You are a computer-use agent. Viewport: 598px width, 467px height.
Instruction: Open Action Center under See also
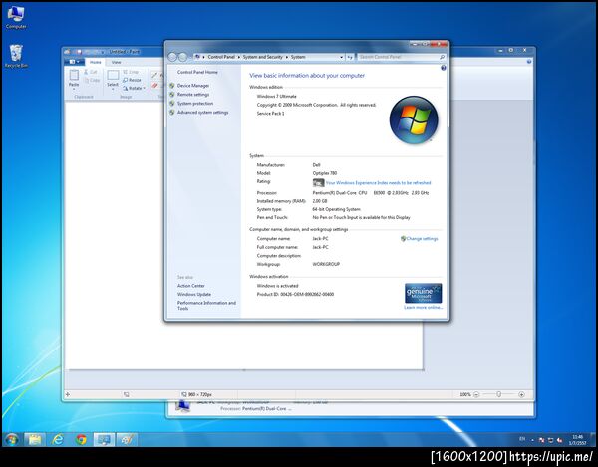(190, 286)
